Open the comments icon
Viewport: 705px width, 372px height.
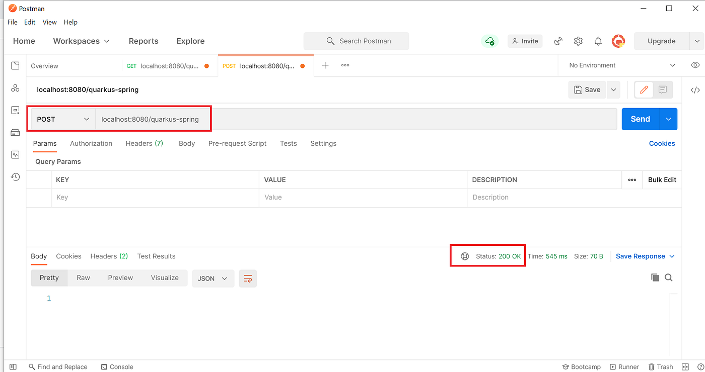(663, 90)
